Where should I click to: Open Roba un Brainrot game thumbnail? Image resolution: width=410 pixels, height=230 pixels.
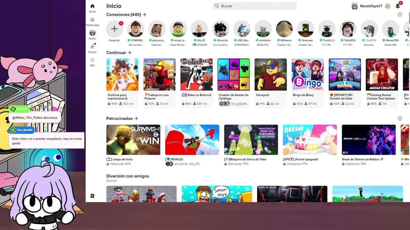click(x=196, y=74)
